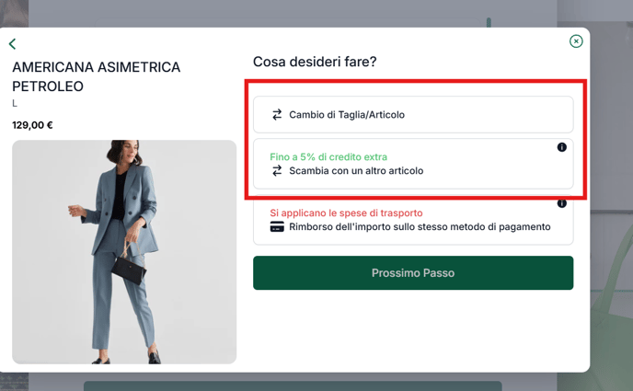Click the Fino a 5% di credito extra label
633x391 pixels.
coord(328,157)
